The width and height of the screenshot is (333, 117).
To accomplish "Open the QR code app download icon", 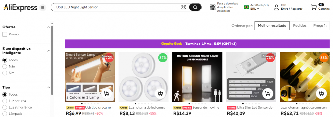I will 213,7.
